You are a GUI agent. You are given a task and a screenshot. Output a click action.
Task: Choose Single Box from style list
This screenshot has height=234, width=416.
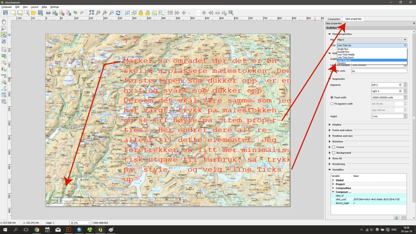[343, 49]
